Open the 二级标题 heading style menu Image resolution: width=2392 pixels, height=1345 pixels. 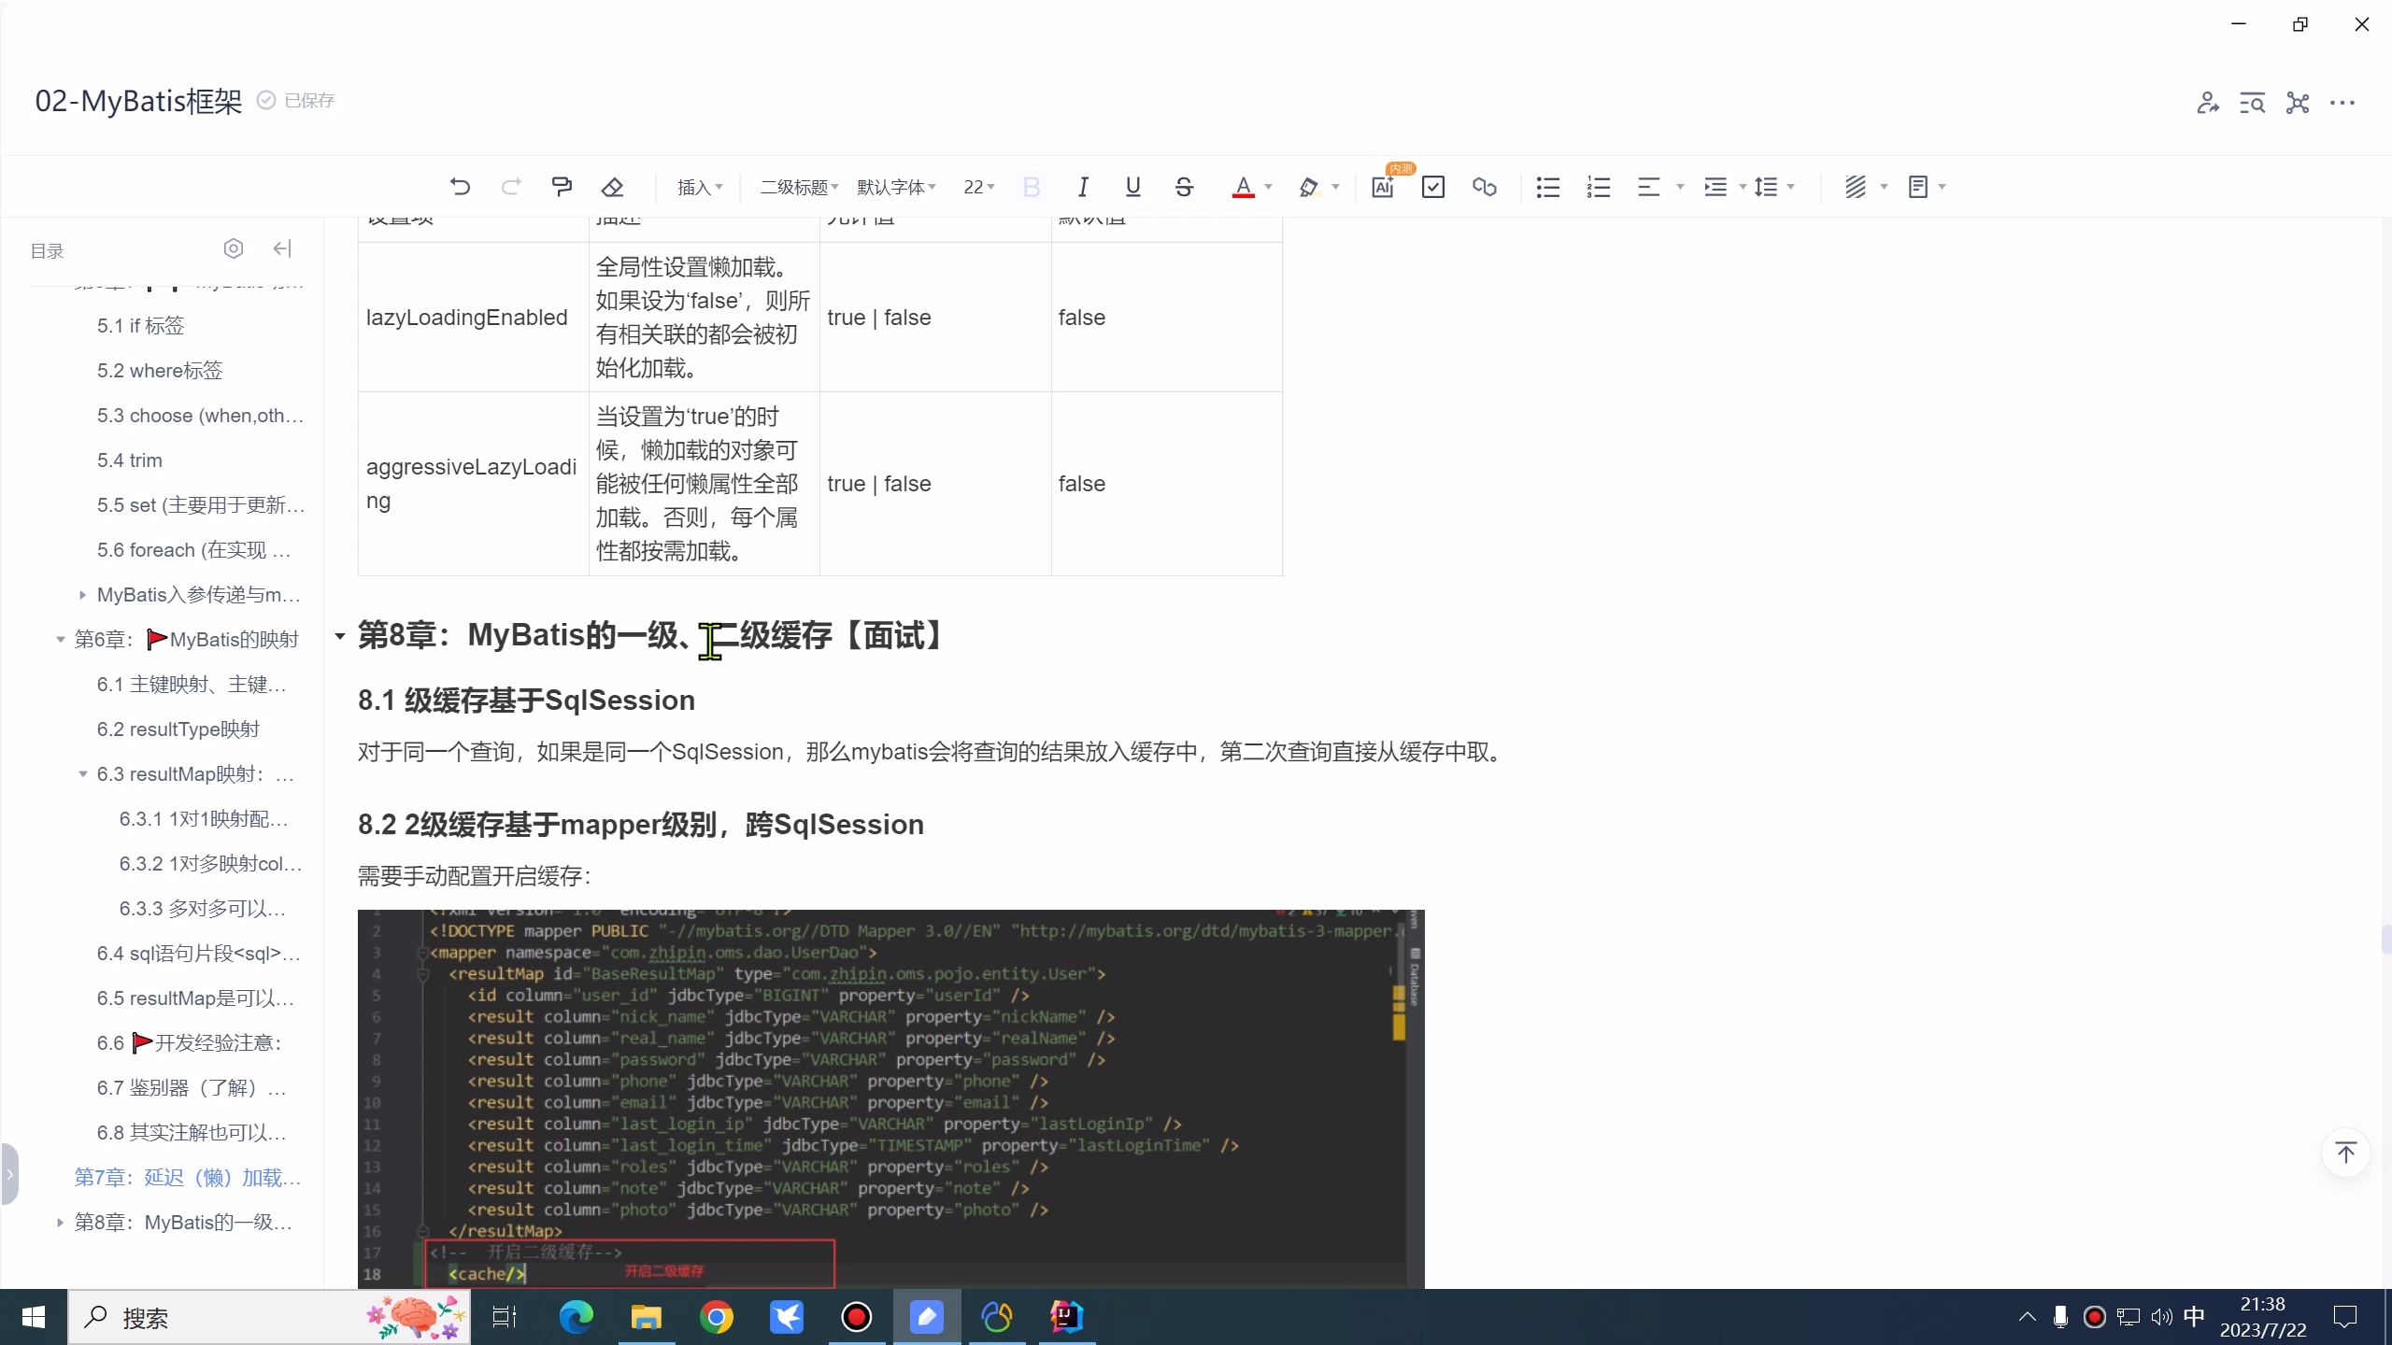click(796, 187)
